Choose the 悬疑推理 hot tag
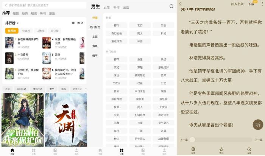 click(x=117, y=99)
